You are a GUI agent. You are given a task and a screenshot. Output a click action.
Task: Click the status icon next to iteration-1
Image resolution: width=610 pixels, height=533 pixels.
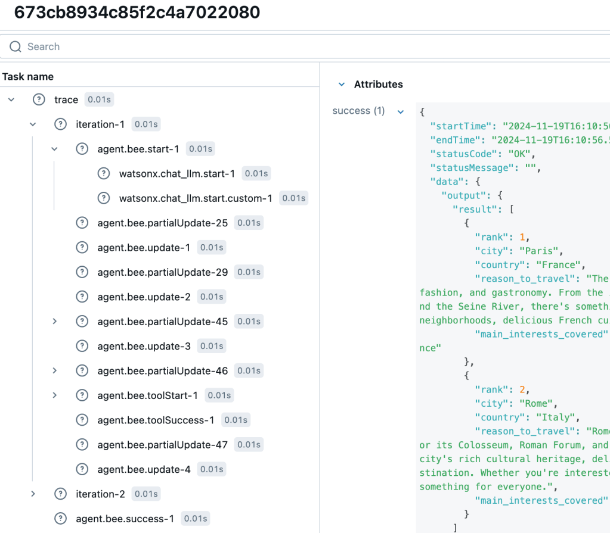pos(60,124)
